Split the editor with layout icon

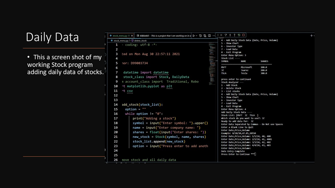coord(209,36)
